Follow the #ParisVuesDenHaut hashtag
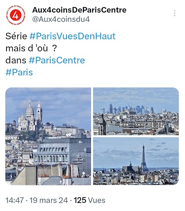The width and height of the screenshot is (185, 211). tap(73, 36)
